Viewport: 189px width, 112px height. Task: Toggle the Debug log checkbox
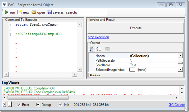tap(38, 105)
